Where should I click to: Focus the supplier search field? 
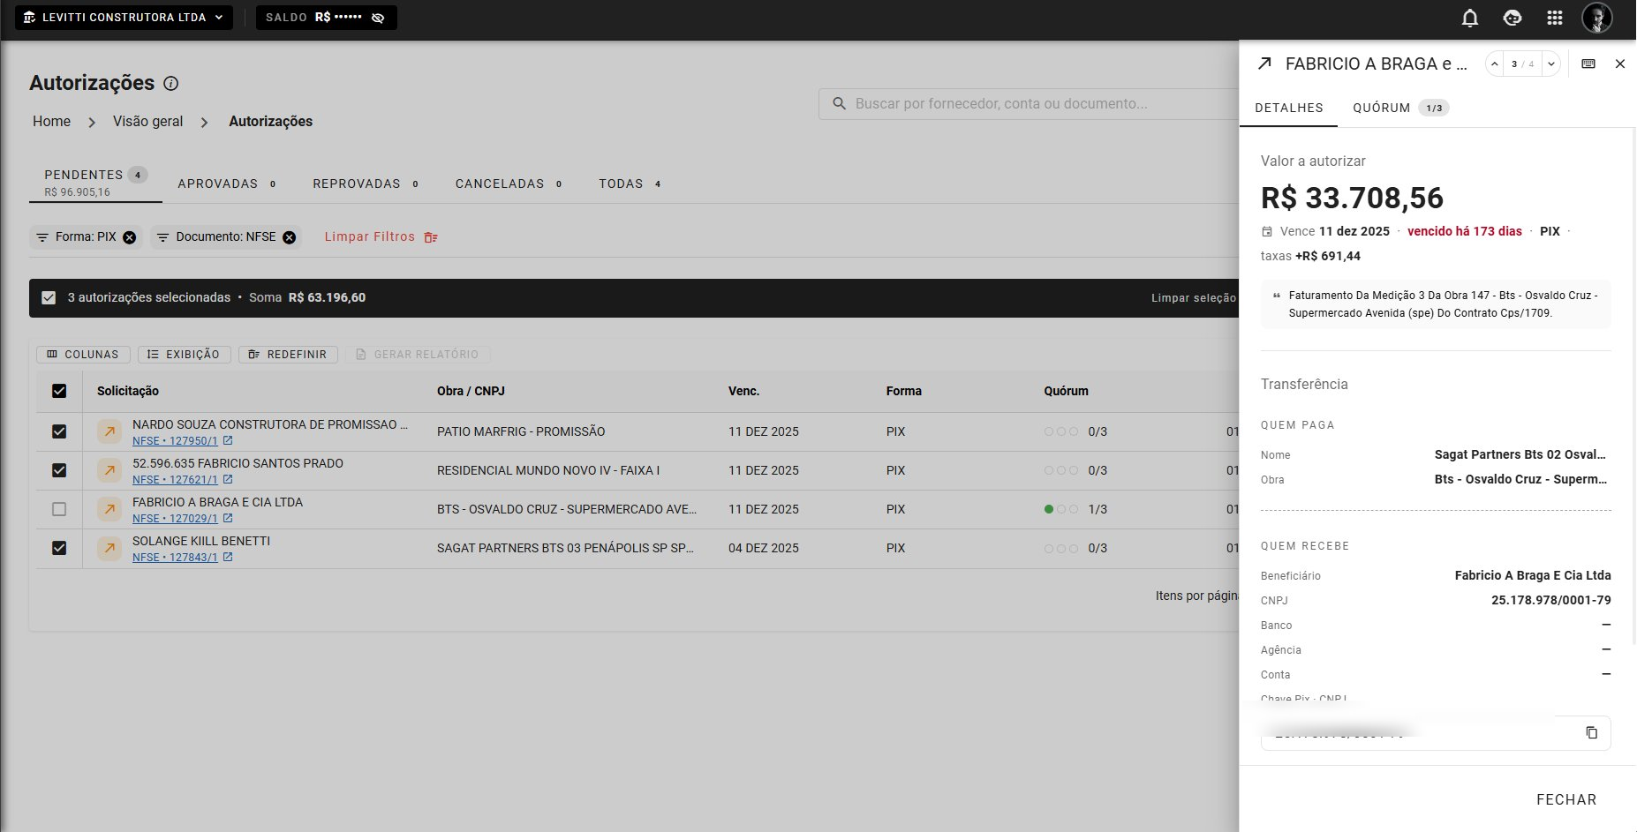click(1029, 103)
